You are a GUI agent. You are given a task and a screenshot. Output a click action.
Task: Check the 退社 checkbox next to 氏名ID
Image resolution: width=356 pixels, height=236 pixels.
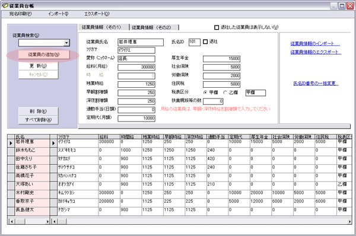coord(205,42)
